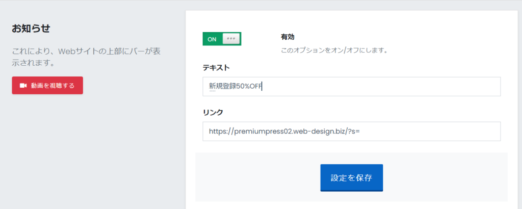522x209 pixels.
Task: Place cursor on the premiumpress02.web-design.biz URL text
Action: (284, 132)
